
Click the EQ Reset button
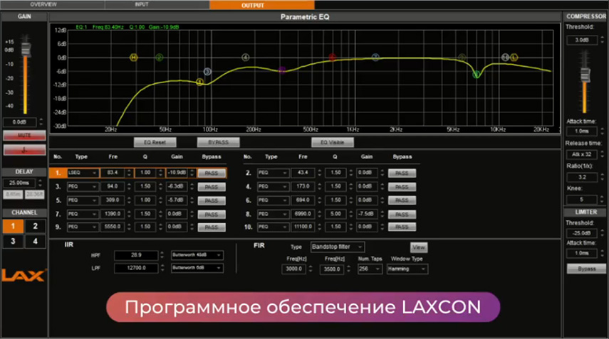click(155, 142)
